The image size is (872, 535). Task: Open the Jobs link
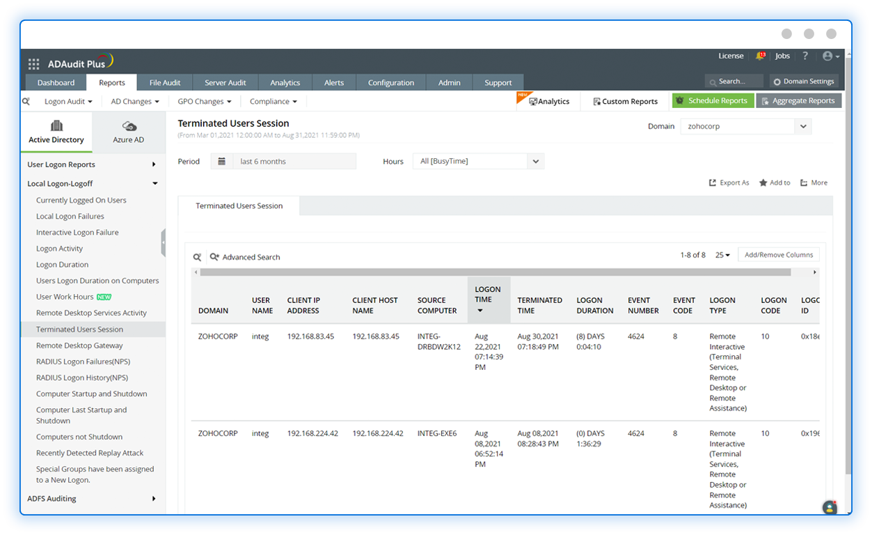click(x=783, y=56)
